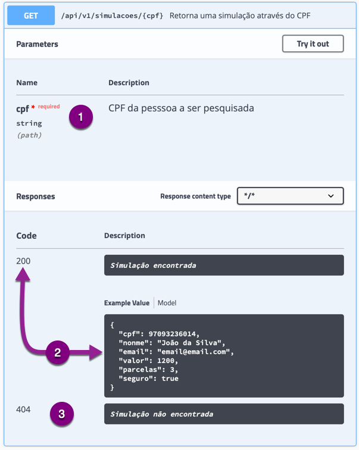
Task: Click the 404 response code
Action: [x=23, y=410]
